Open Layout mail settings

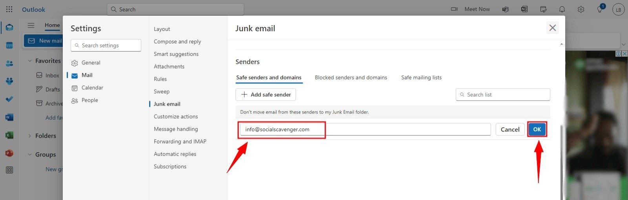(x=162, y=29)
